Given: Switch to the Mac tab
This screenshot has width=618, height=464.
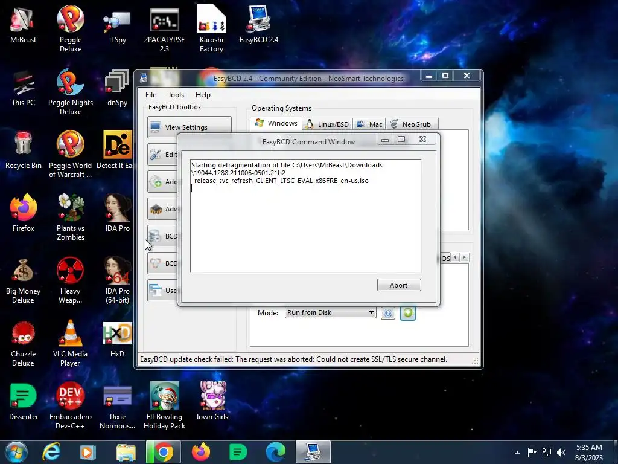Looking at the screenshot, I should point(369,124).
